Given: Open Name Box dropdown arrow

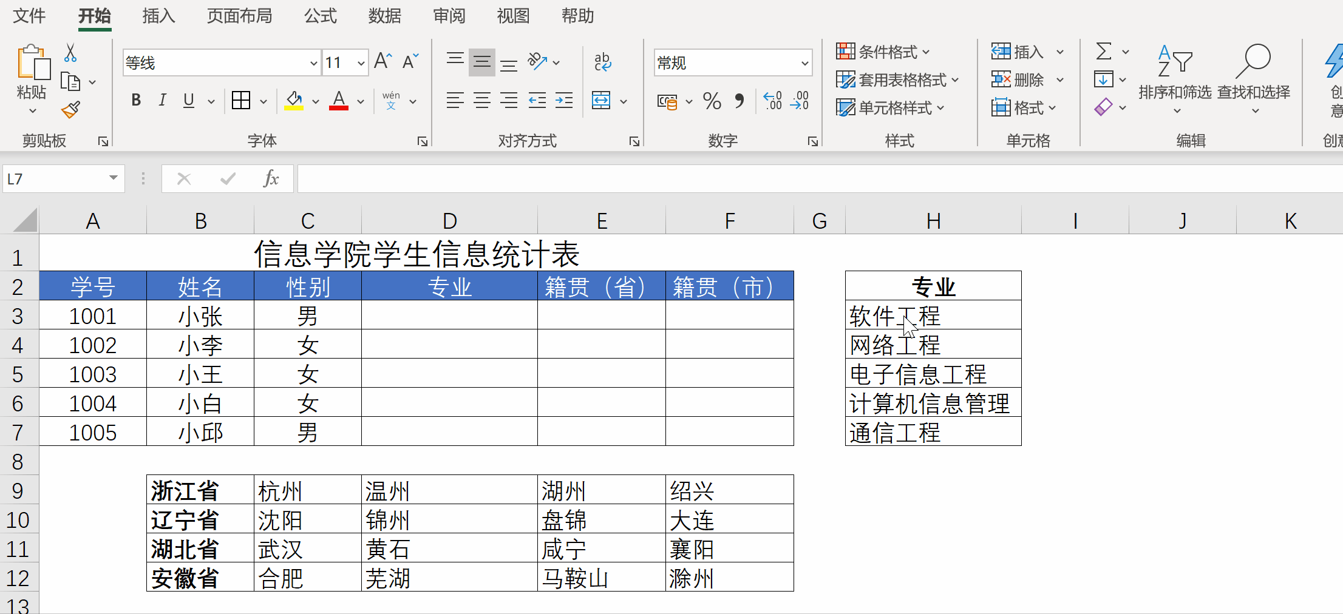Looking at the screenshot, I should (x=113, y=178).
